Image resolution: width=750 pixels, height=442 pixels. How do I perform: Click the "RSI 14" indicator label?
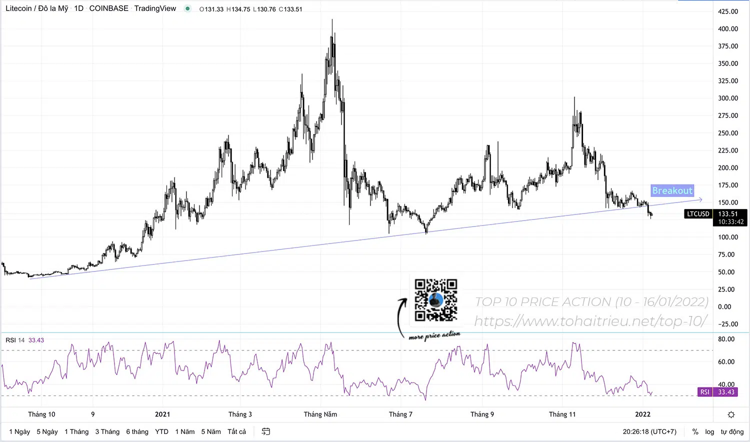(x=15, y=340)
